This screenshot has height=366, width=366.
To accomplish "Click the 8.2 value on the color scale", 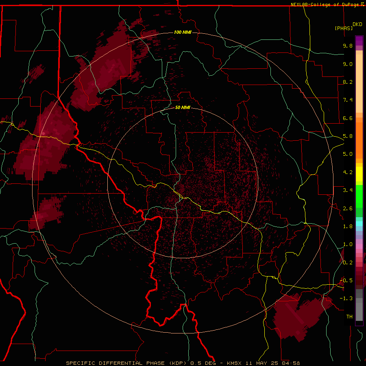I will click(x=348, y=82).
